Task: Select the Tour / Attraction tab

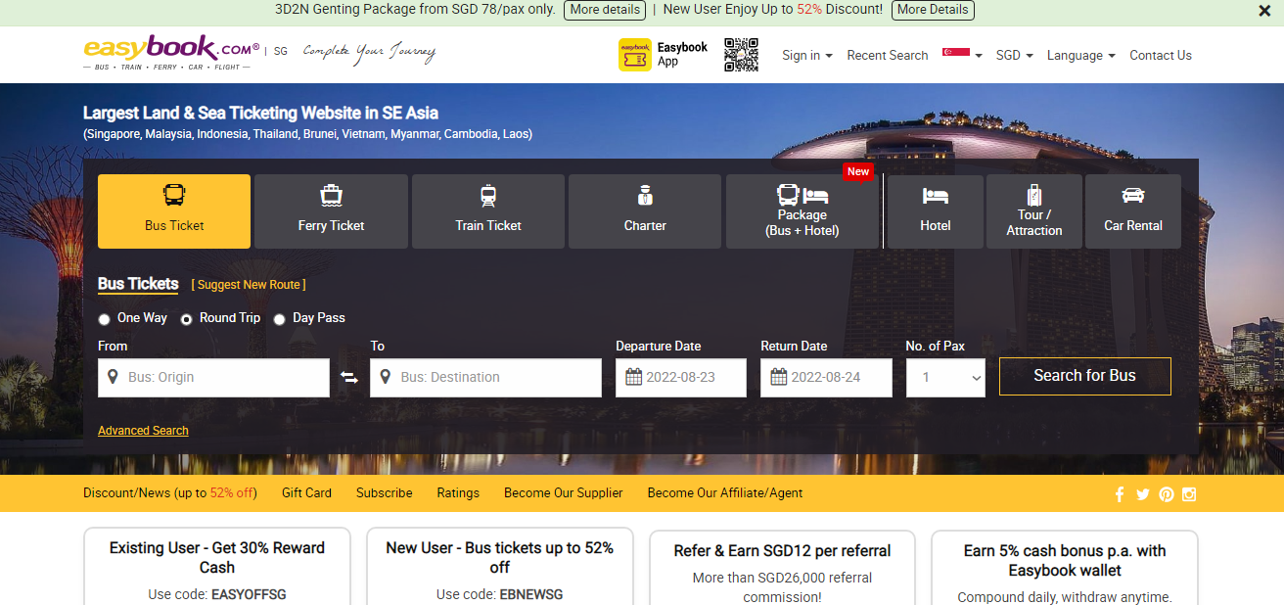Action: (1034, 211)
